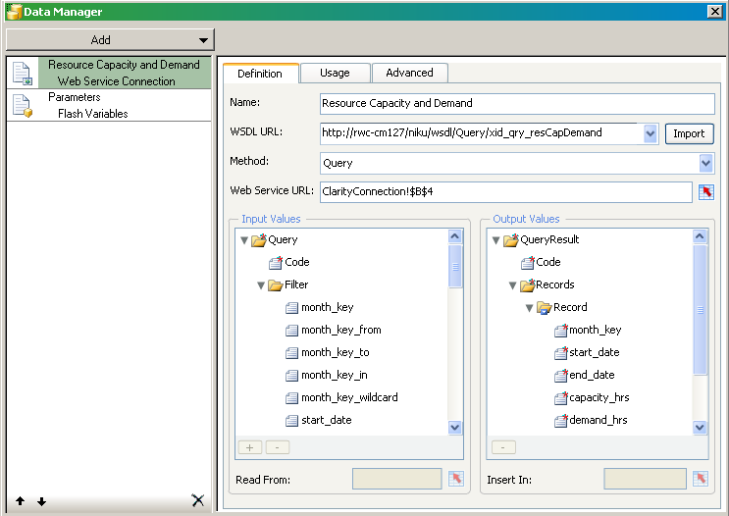Collapse the Filter folder in Input Values
Screen dimensions: 729x516
click(261, 285)
